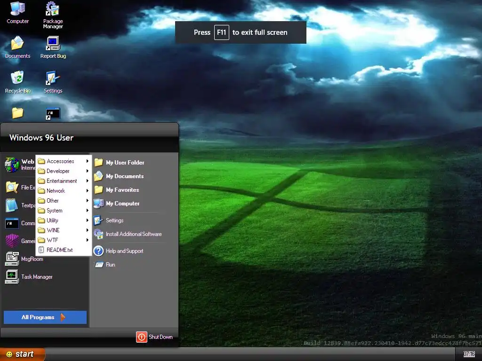Expand the Entertainment submenu arrow

click(87, 181)
